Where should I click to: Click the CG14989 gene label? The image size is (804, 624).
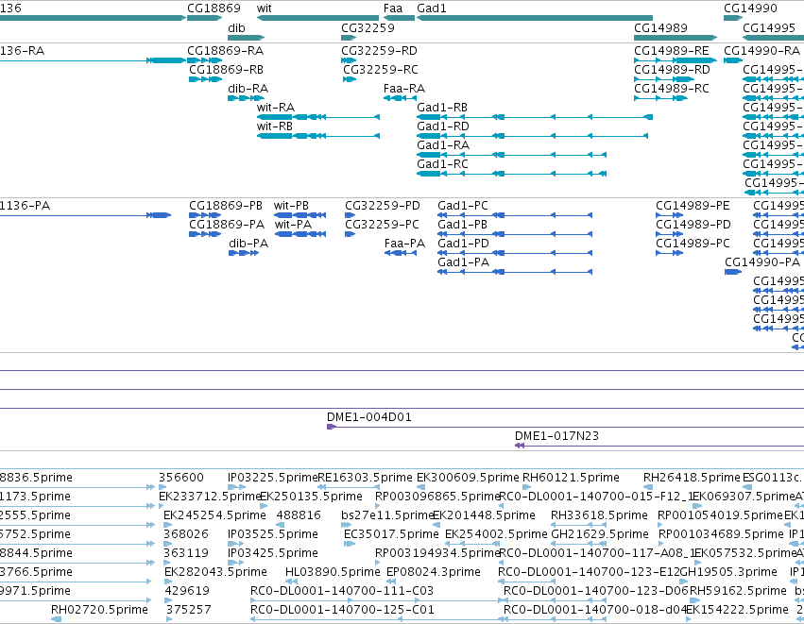(x=660, y=28)
